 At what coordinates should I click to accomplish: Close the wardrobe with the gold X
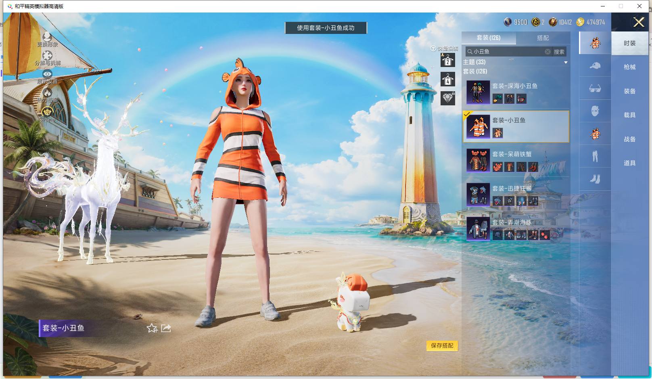pos(639,22)
